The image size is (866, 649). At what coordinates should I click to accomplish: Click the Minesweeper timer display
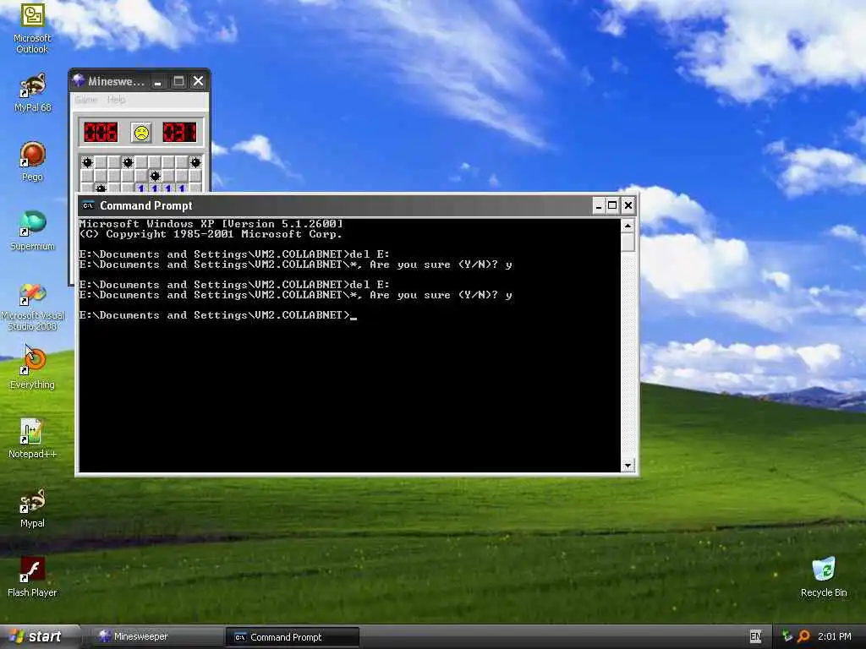[179, 133]
